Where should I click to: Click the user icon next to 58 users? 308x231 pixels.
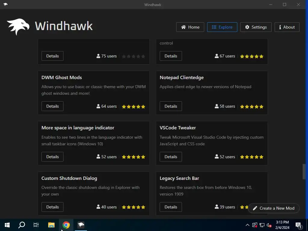217,106
